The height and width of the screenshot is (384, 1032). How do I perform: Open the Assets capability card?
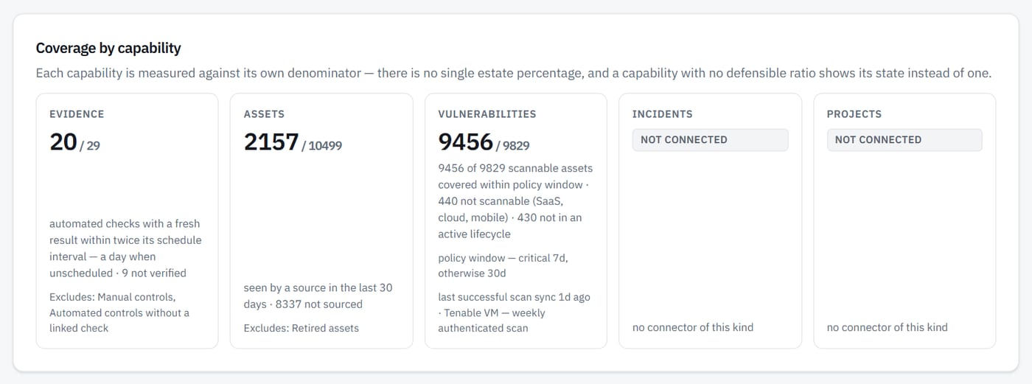click(321, 220)
